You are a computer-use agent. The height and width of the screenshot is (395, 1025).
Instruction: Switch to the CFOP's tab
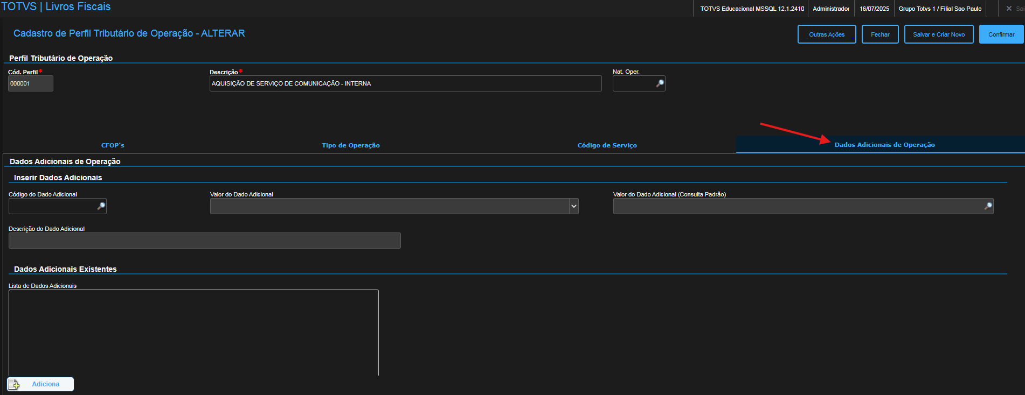click(x=113, y=145)
